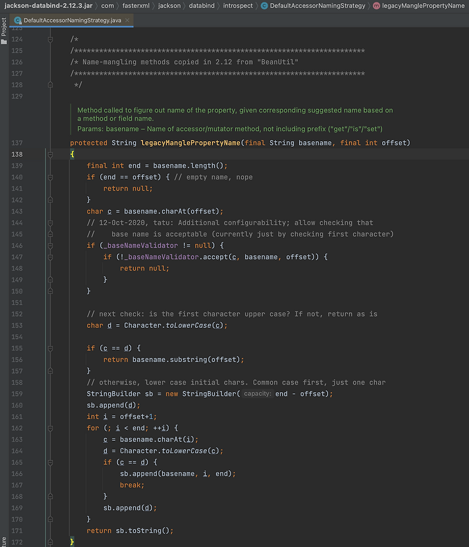
Task: Click the fold end marker at line 150
Action: pyautogui.click(x=50, y=291)
